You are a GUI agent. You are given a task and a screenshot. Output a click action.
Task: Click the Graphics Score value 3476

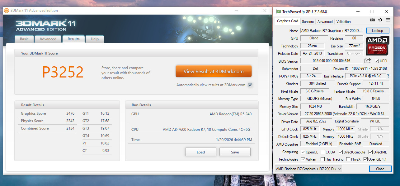point(70,113)
